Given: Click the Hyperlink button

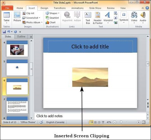Looking at the screenshot, I should pos(67,16).
